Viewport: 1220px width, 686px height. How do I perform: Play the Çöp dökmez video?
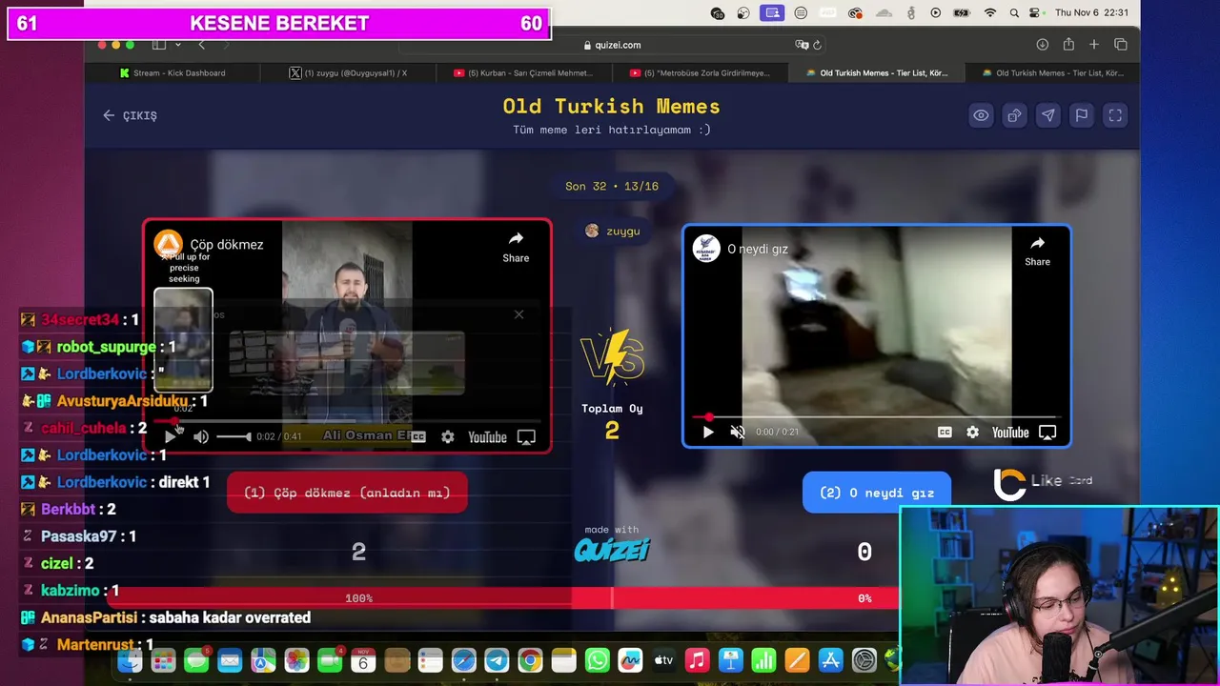coord(171,437)
